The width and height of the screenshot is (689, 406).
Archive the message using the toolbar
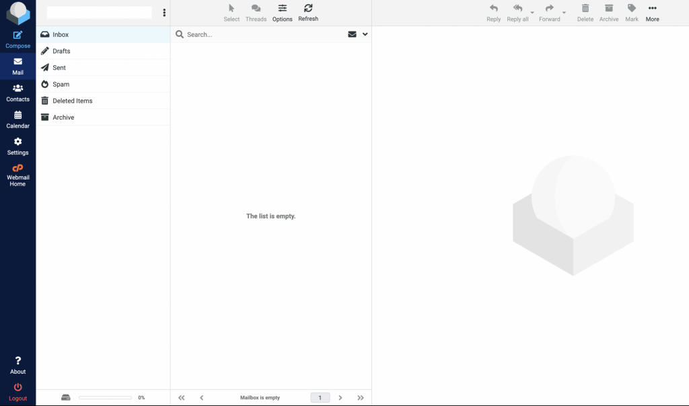(x=608, y=12)
